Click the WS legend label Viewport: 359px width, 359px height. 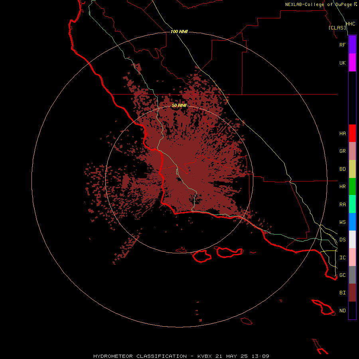(343, 222)
